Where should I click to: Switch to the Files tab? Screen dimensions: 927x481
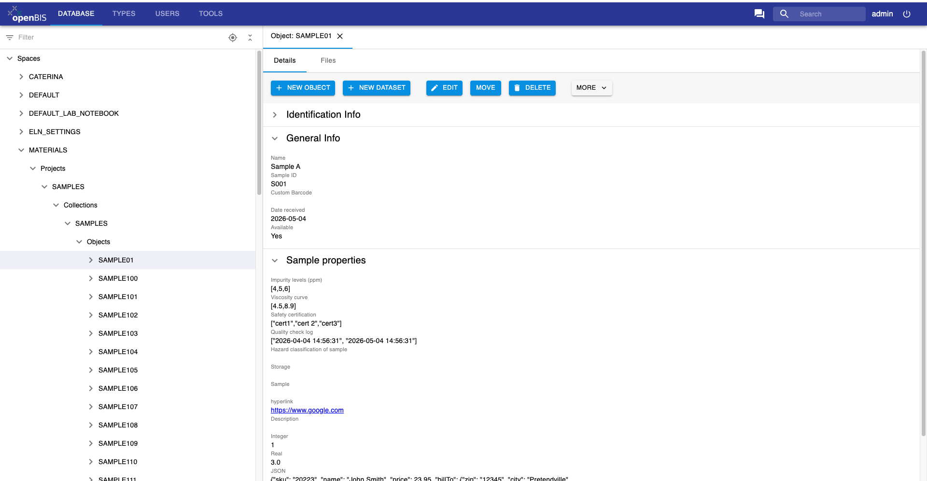328,61
